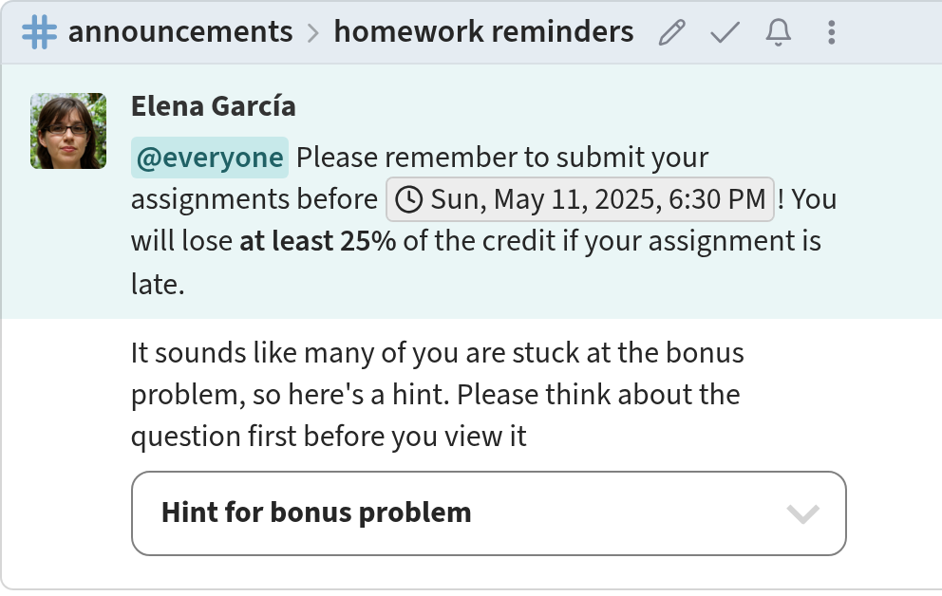Click the @everyone mention pill
The height and width of the screenshot is (596, 942).
pos(210,158)
